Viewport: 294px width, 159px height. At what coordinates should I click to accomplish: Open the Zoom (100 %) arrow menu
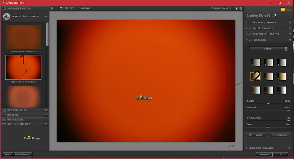[x=230, y=8]
